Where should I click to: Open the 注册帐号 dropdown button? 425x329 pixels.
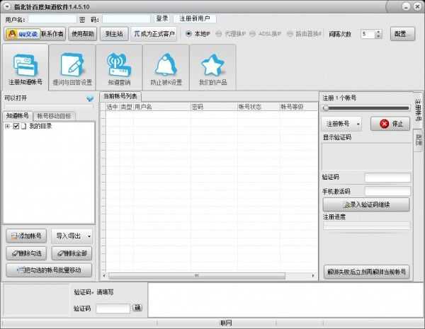342,124
